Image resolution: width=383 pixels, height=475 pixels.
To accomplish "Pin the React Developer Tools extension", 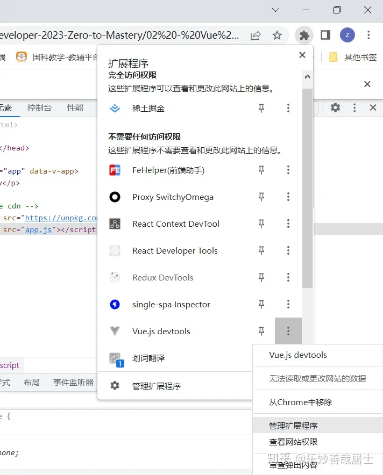I will [x=261, y=250].
